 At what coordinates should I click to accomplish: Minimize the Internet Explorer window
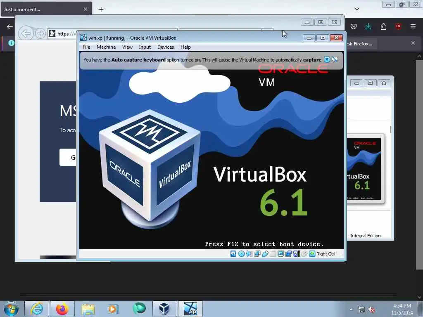[307, 22]
